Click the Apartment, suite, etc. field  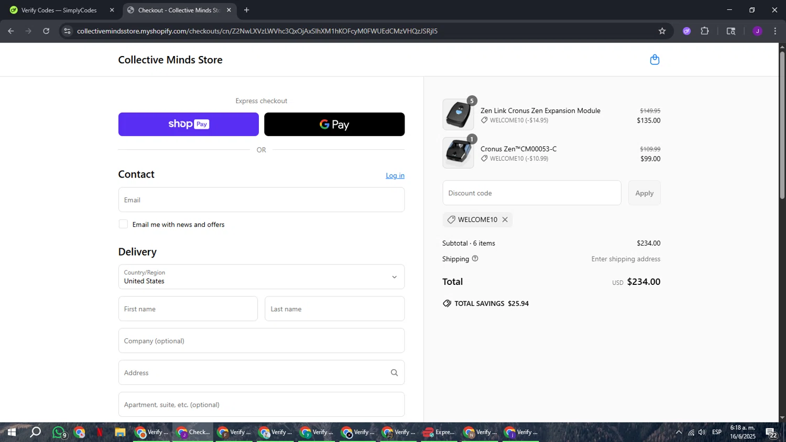click(x=261, y=405)
